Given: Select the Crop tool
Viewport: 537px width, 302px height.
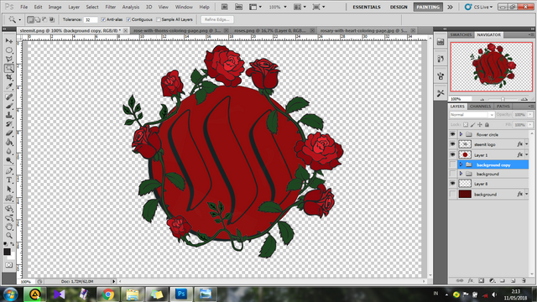Looking at the screenshot, I should [9, 78].
